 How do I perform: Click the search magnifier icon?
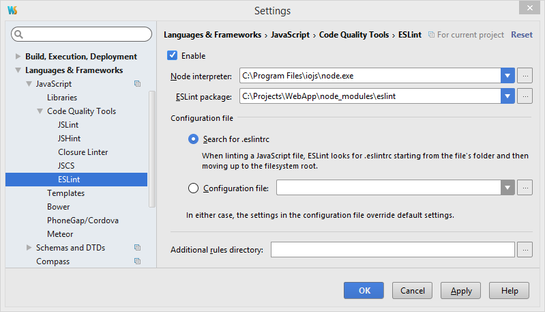[x=19, y=34]
